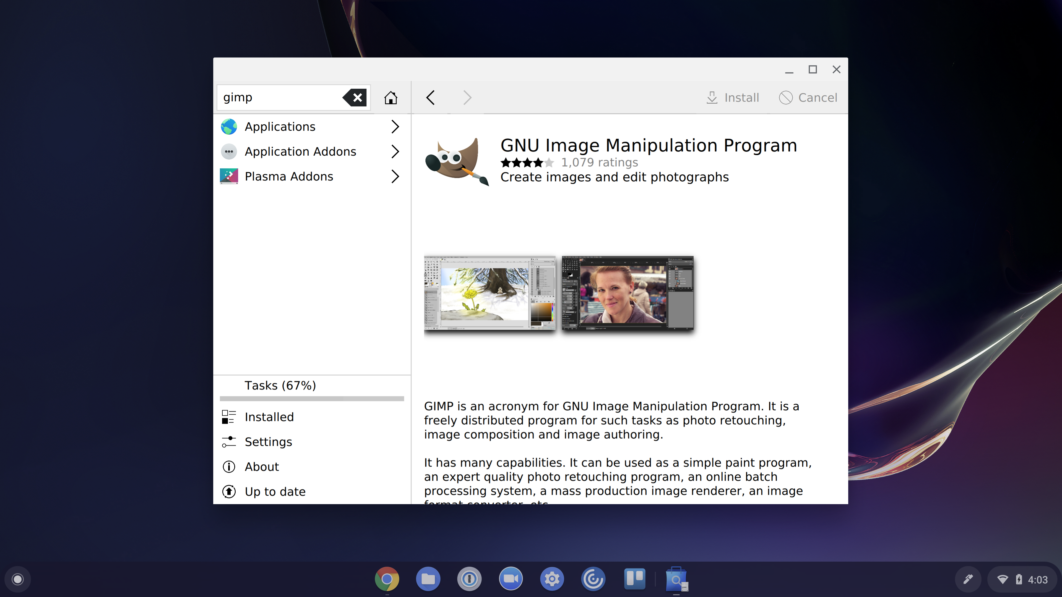The image size is (1062, 597).
Task: Click the GNU Image Manipulation Program title
Action: pos(648,145)
